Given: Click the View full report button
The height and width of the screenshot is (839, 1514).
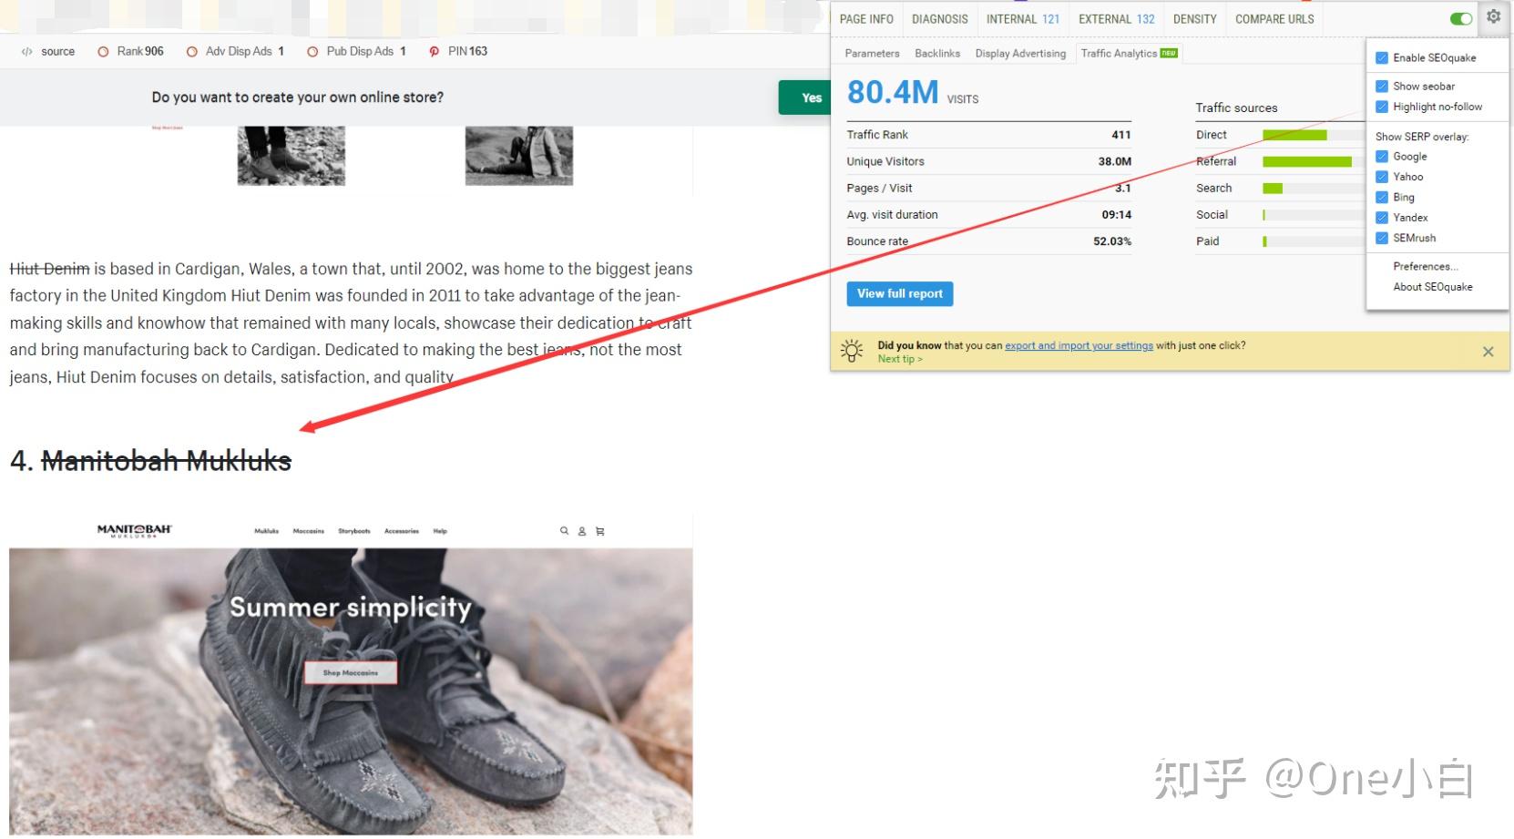Looking at the screenshot, I should pos(899,293).
